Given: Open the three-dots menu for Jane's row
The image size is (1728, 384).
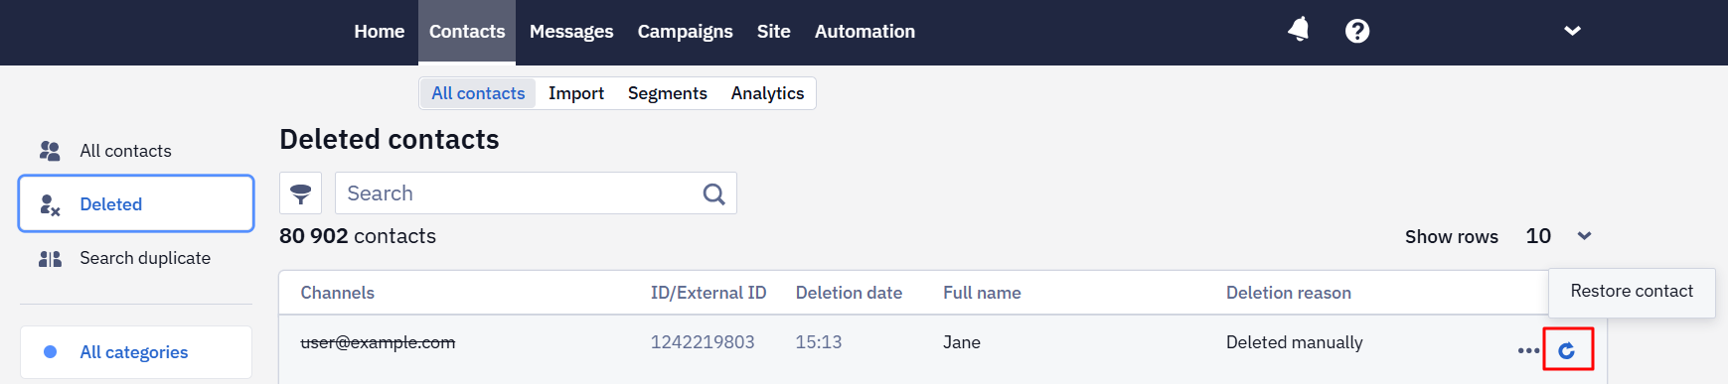Looking at the screenshot, I should [x=1528, y=350].
